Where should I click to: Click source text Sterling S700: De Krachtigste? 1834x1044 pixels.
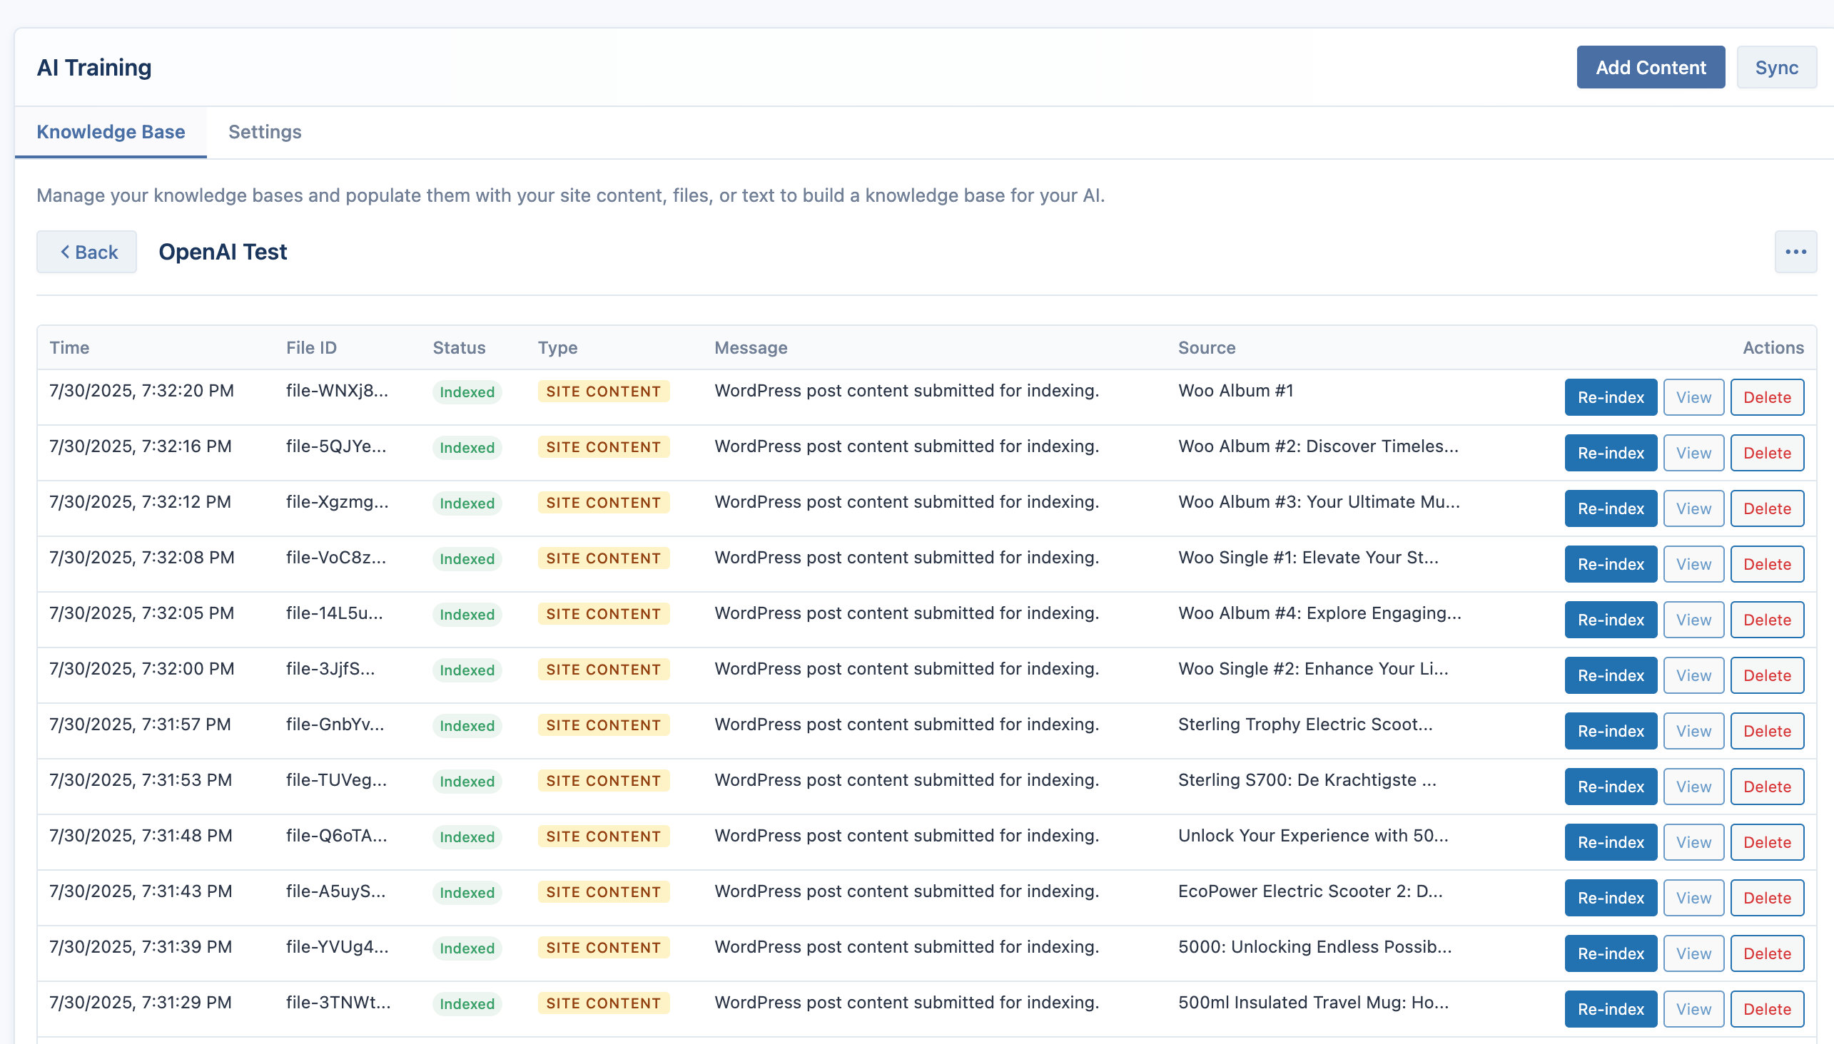[1307, 780]
